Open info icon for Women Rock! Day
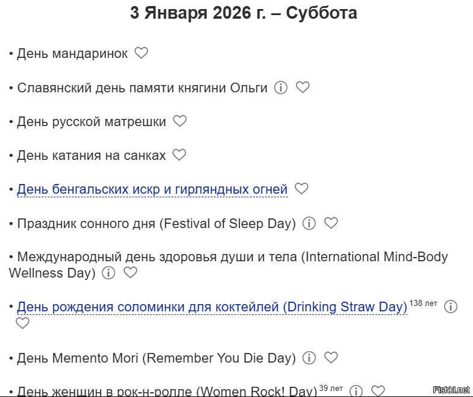The height and width of the screenshot is (397, 473). pos(356,391)
